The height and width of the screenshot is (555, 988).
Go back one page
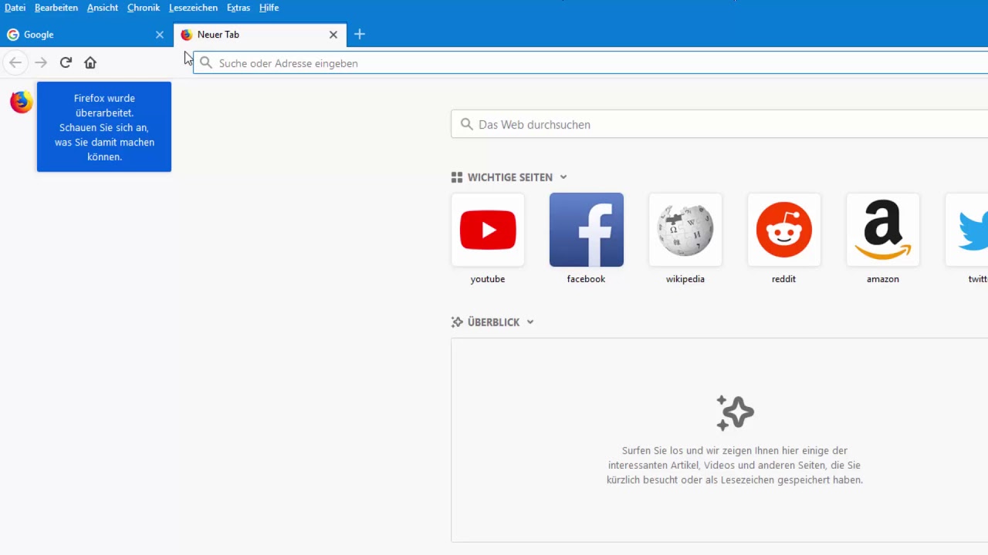coord(15,62)
